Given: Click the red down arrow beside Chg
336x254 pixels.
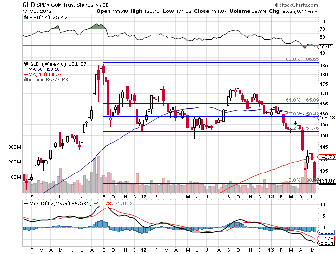Looking at the screenshot, I should tap(316, 12).
